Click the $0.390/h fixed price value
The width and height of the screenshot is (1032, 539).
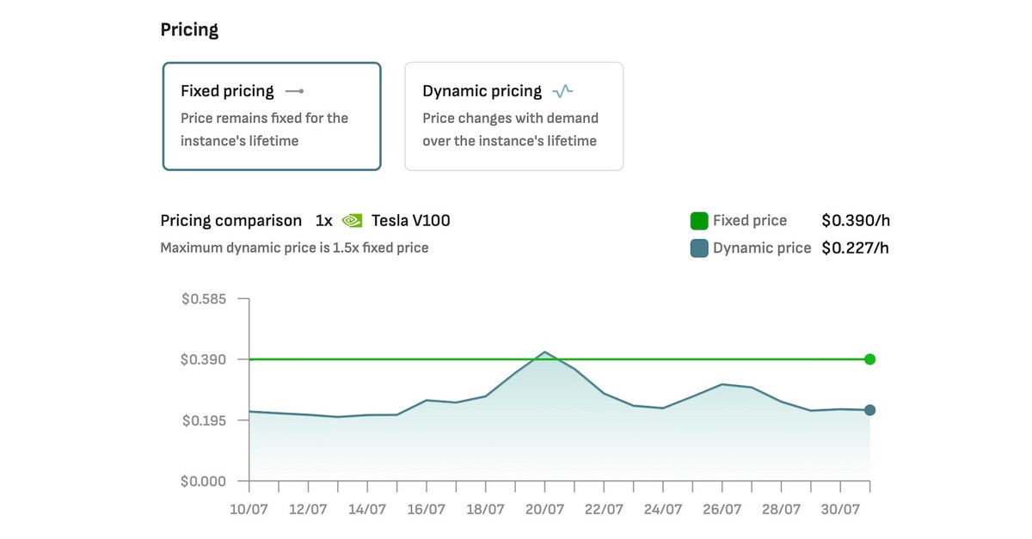[855, 220]
